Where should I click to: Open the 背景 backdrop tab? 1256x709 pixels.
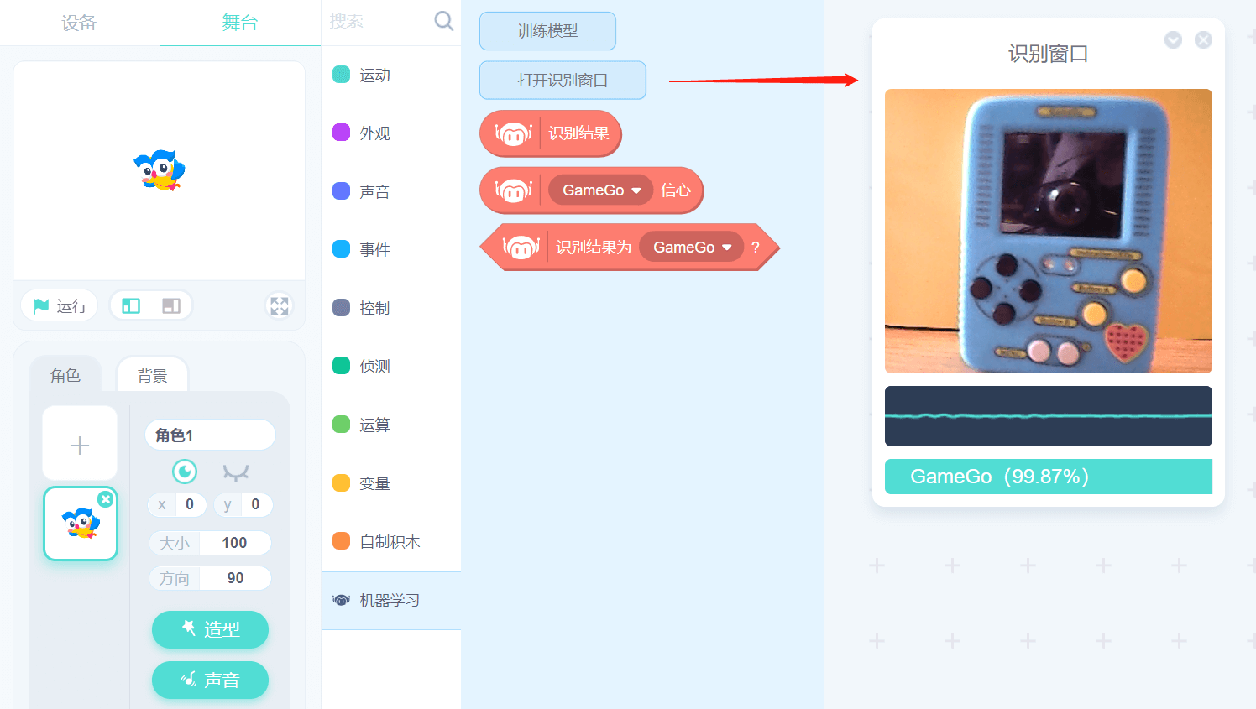[152, 375]
